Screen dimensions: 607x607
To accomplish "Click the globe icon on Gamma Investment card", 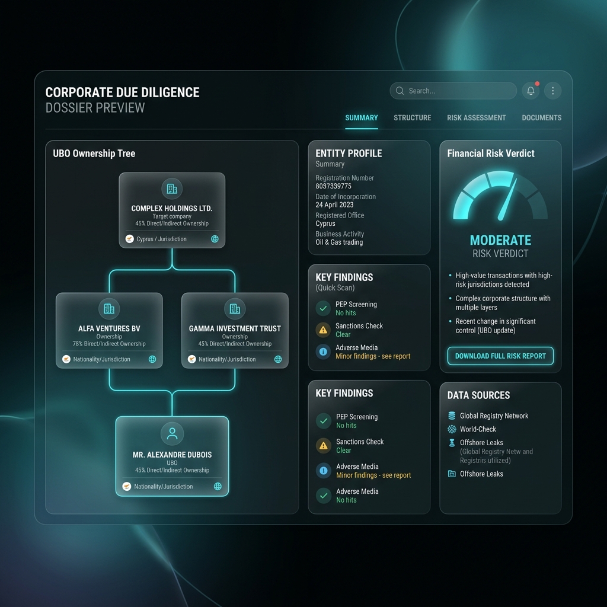I will tap(277, 359).
